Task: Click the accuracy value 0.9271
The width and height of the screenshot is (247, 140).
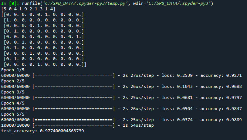Action: 234,75
